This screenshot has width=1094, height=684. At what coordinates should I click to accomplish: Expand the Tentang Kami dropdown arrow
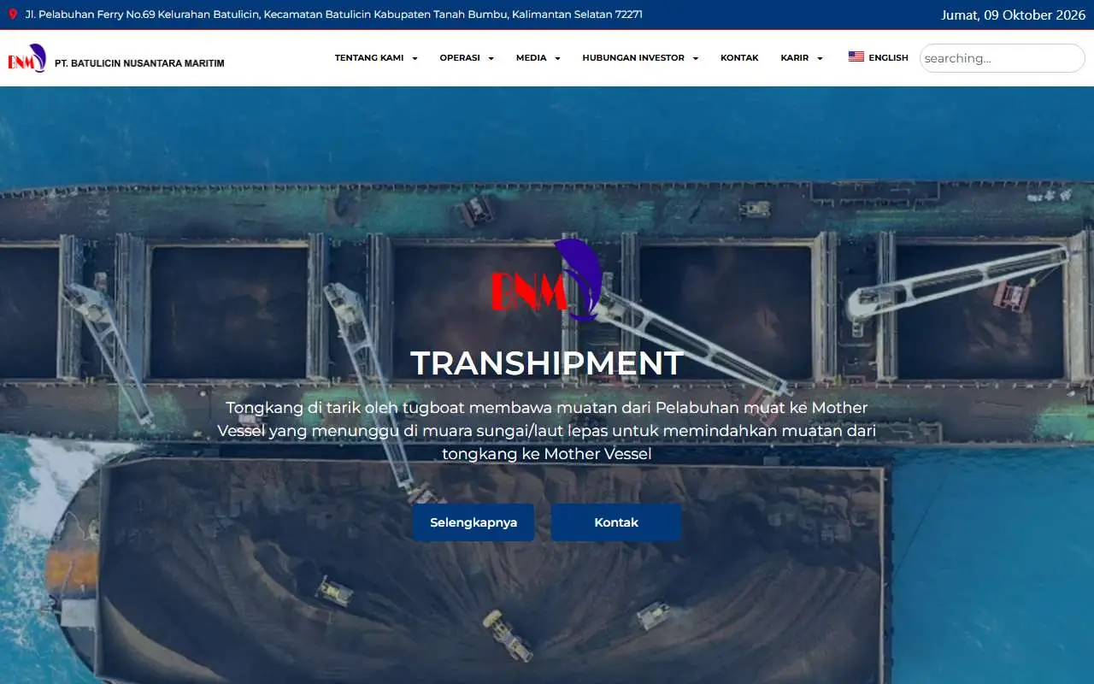pyautogui.click(x=415, y=58)
